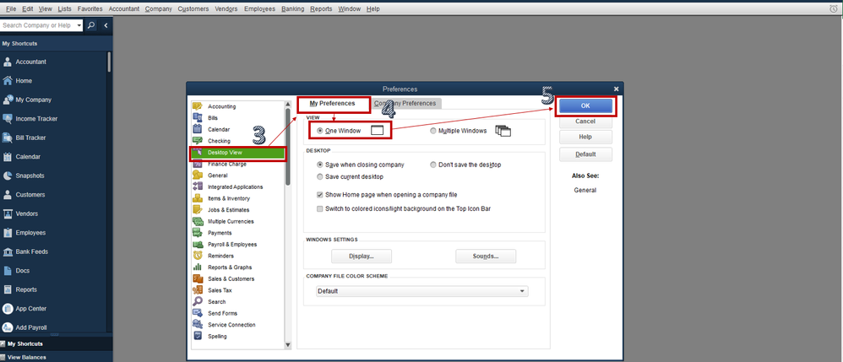843x362 pixels.
Task: Open Customers shortcut icon
Action: tap(8, 194)
